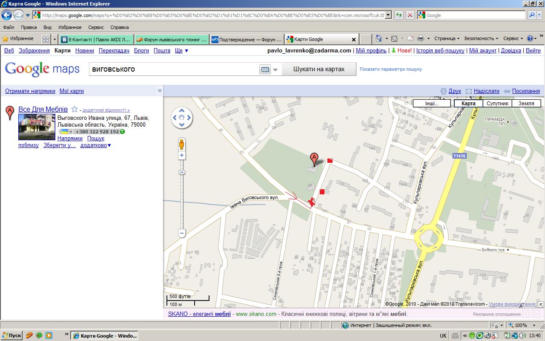The width and height of the screenshot is (545, 341).
Task: Open the Quick Tabs grid icon
Action: (x=46, y=39)
